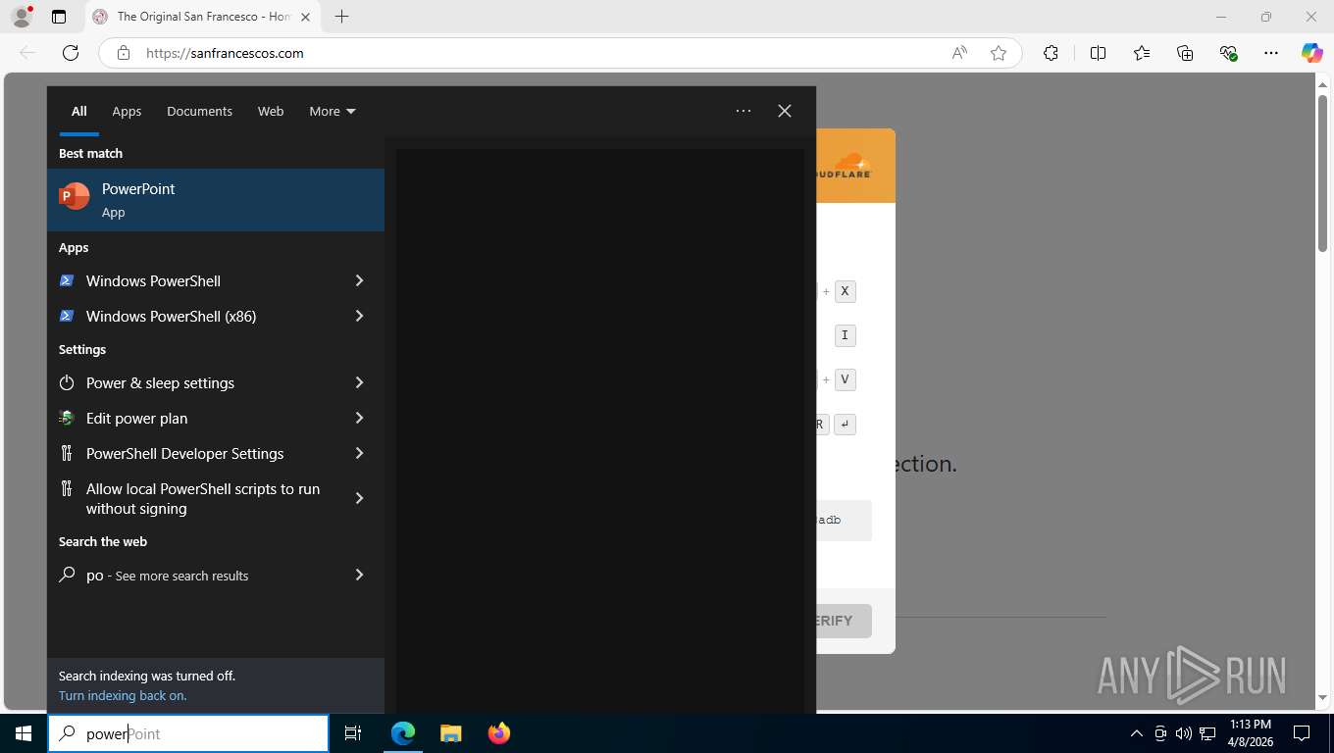Viewport: 1334px width, 753px height.
Task: Show hidden system tray icons
Action: click(x=1137, y=732)
